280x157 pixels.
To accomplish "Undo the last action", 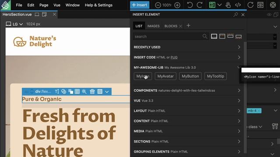I will [190, 5].
